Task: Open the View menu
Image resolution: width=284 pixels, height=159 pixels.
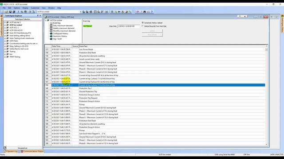Action: point(43,8)
